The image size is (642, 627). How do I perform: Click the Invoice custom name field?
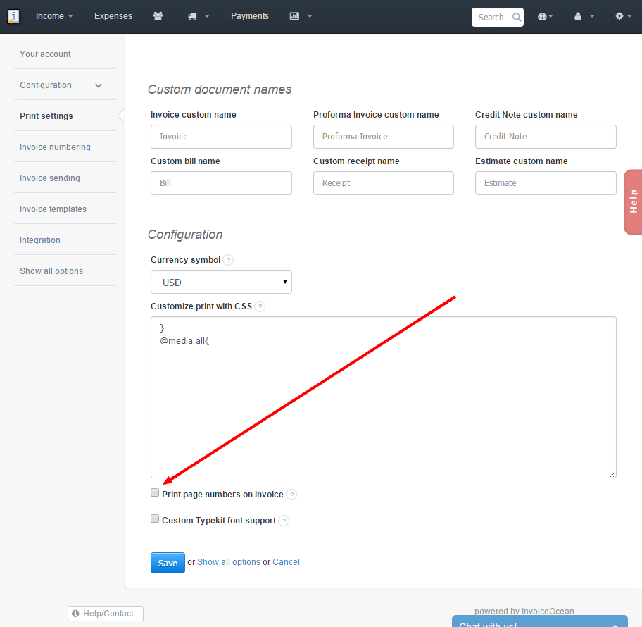pos(221,137)
